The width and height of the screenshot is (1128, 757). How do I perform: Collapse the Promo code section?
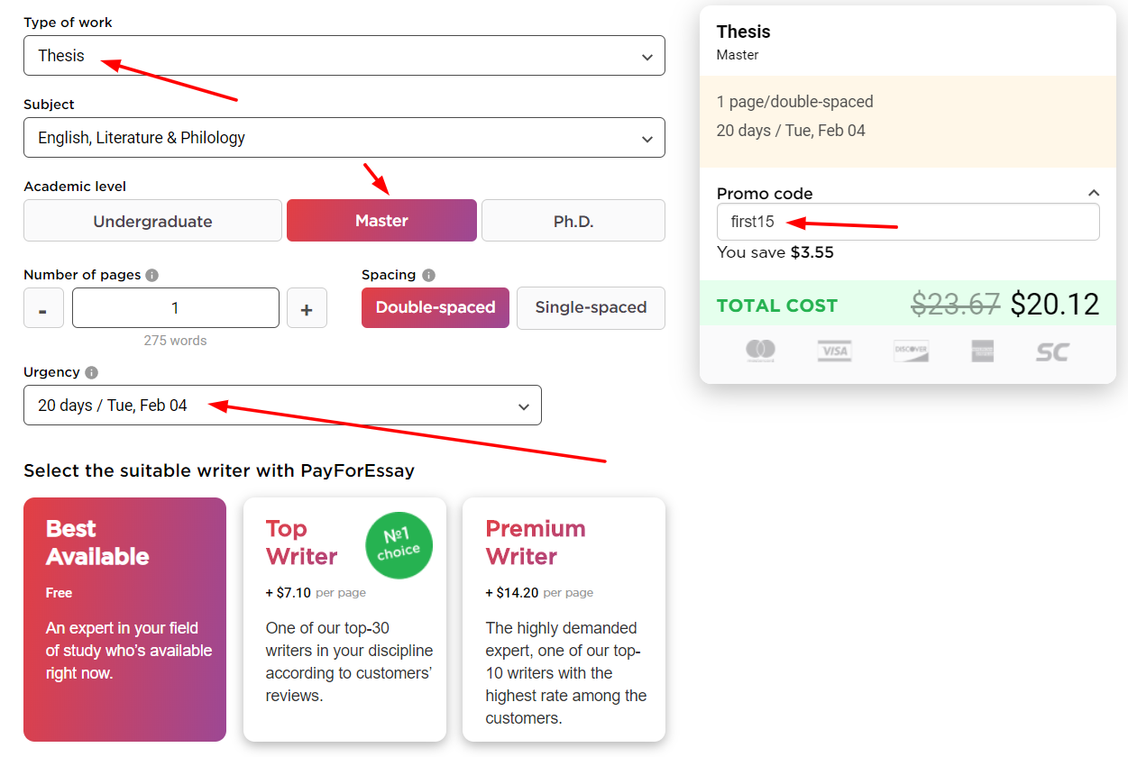click(x=1094, y=193)
